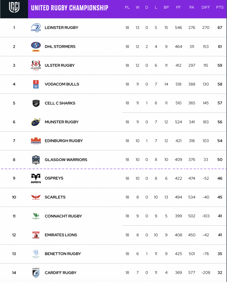The image size is (227, 282).
Task: Open the Emirates Lions team name link
Action: [61, 235]
